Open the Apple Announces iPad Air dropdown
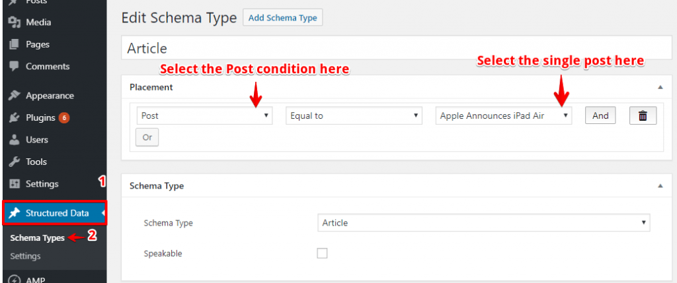 coord(504,116)
